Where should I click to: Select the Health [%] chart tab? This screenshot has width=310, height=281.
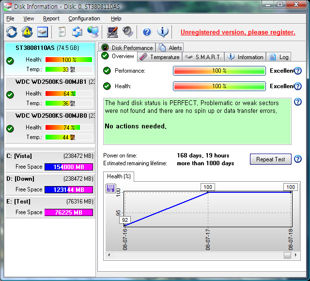[119, 176]
